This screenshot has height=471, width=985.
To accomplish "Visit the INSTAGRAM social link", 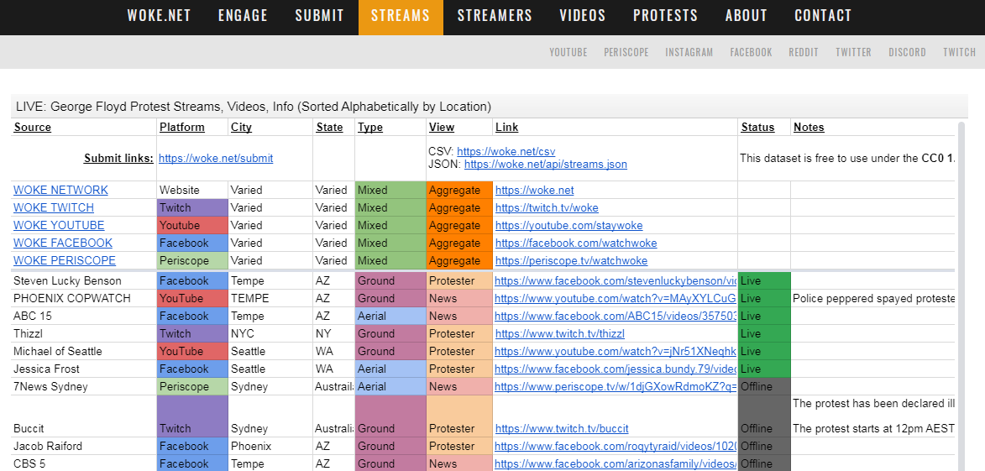I will click(x=689, y=52).
